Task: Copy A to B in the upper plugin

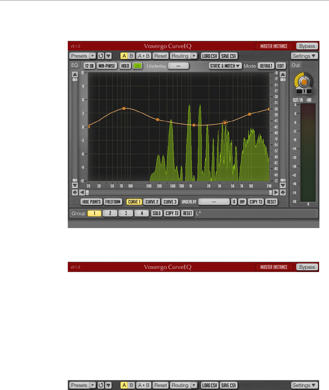Action: pyautogui.click(x=144, y=56)
